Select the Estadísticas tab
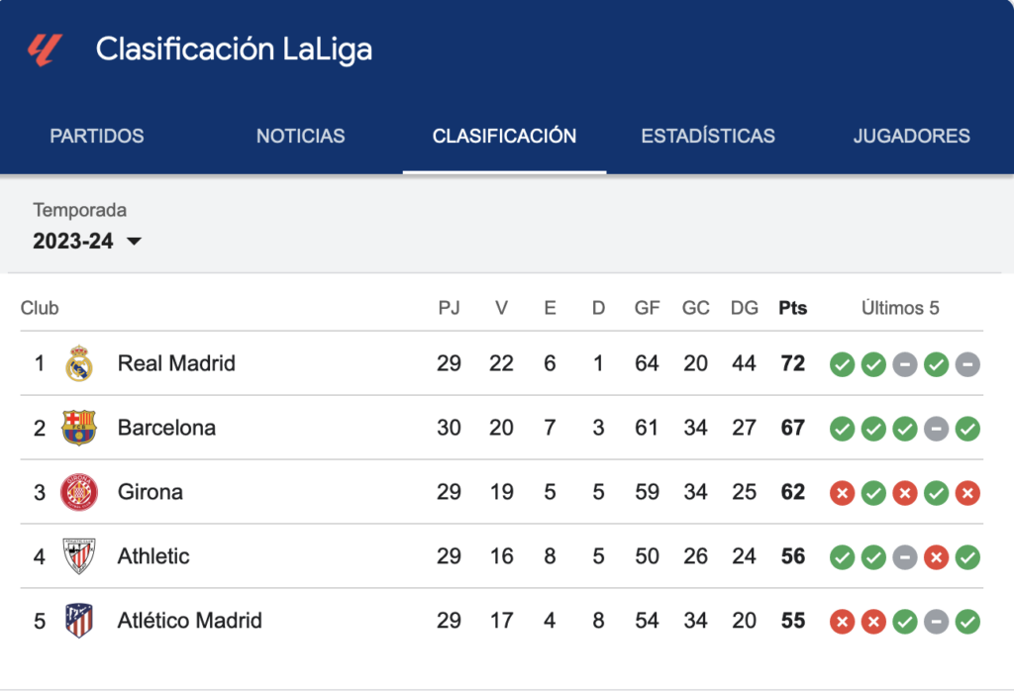This screenshot has height=693, width=1014. (x=708, y=136)
